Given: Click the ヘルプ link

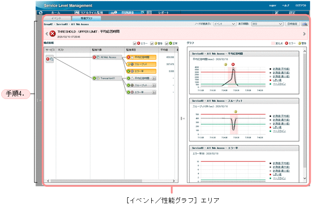Looking at the screenshot, I should pyautogui.click(x=286, y=5).
